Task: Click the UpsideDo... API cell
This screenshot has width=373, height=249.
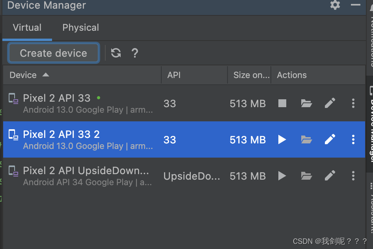Action: pos(192,176)
